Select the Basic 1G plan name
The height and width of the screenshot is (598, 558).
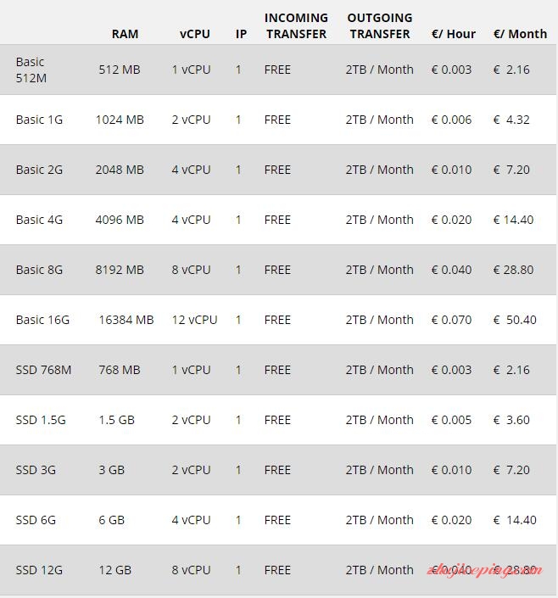pyautogui.click(x=39, y=120)
